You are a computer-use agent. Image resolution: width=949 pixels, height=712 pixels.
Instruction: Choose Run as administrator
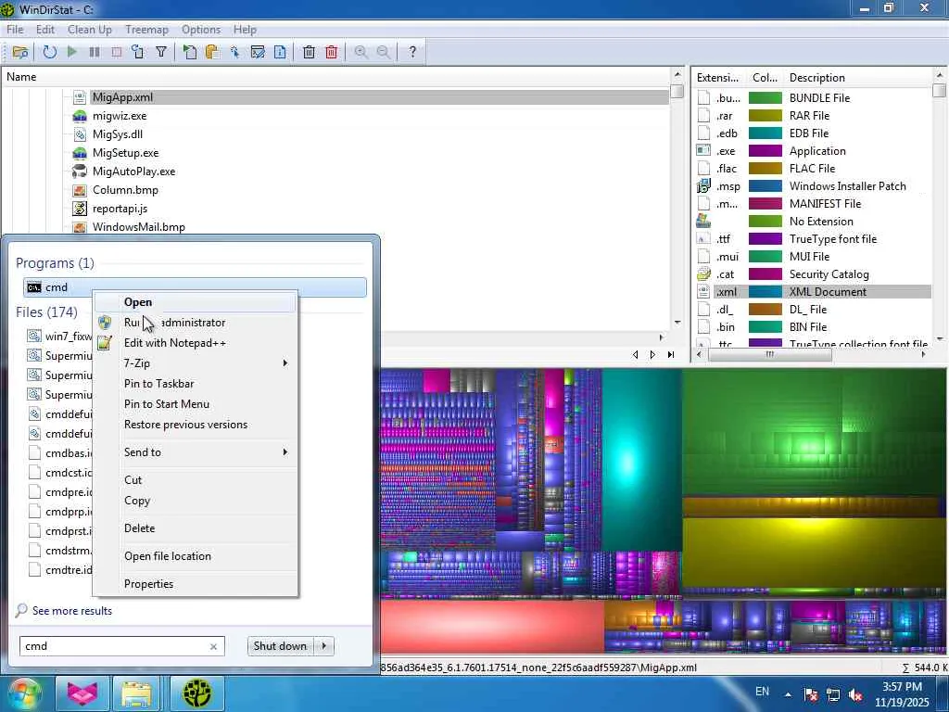[195, 323]
